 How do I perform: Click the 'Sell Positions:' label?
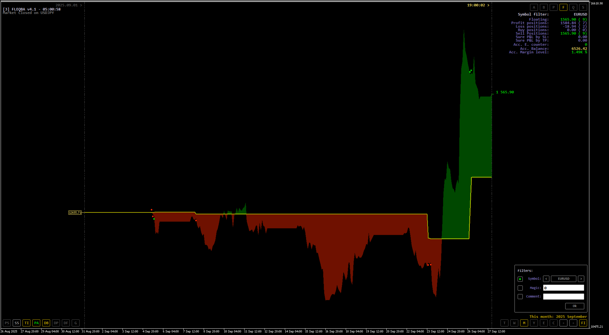click(532, 33)
